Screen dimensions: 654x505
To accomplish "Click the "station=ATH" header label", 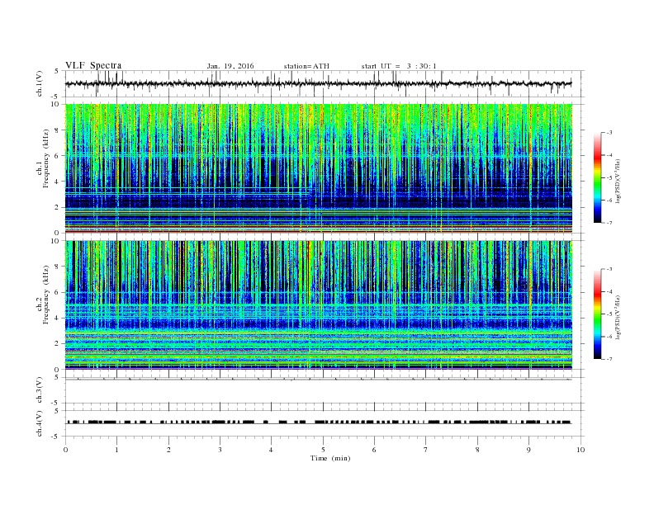I will 306,66.
